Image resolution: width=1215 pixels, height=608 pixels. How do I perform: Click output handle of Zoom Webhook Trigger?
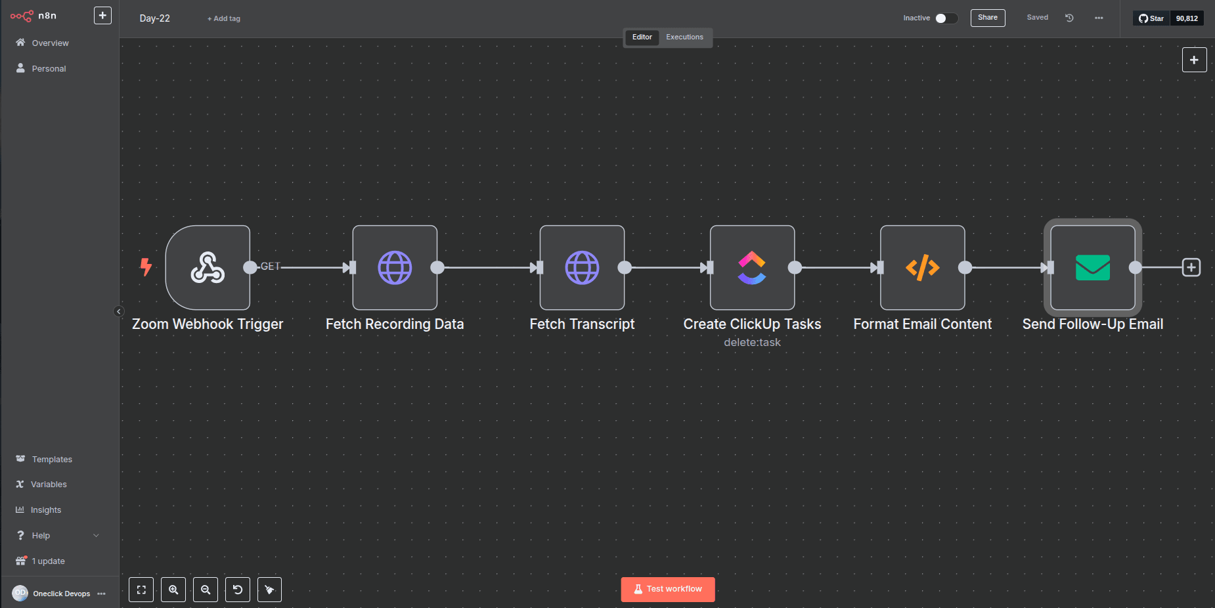pos(250,267)
